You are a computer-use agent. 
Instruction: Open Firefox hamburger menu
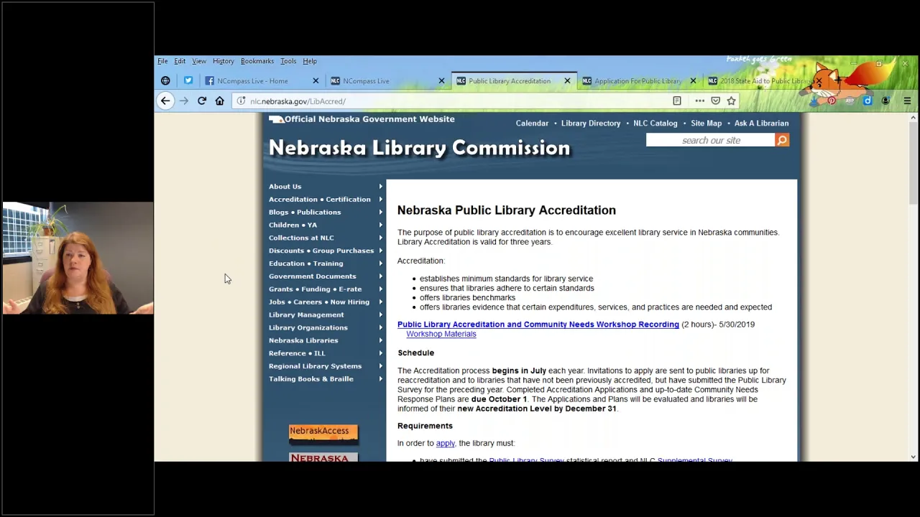point(907,101)
